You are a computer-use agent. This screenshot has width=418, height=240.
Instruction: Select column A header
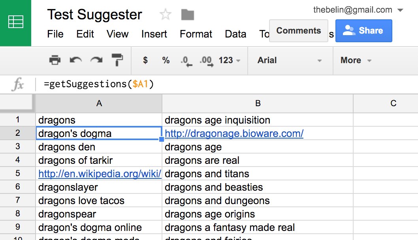pyautogui.click(x=99, y=103)
